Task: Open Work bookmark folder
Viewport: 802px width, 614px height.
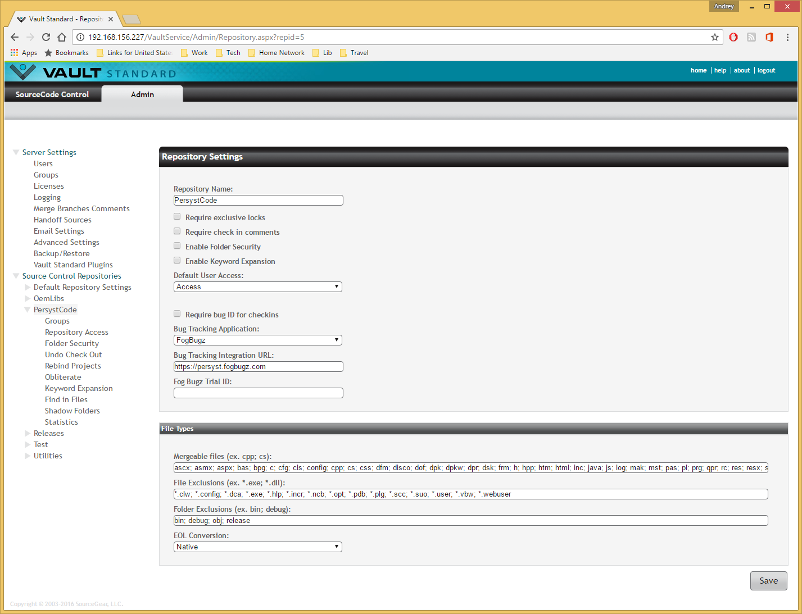Action: [194, 53]
